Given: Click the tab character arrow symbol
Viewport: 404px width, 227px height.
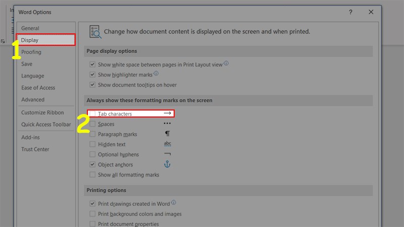Looking at the screenshot, I should (x=168, y=113).
